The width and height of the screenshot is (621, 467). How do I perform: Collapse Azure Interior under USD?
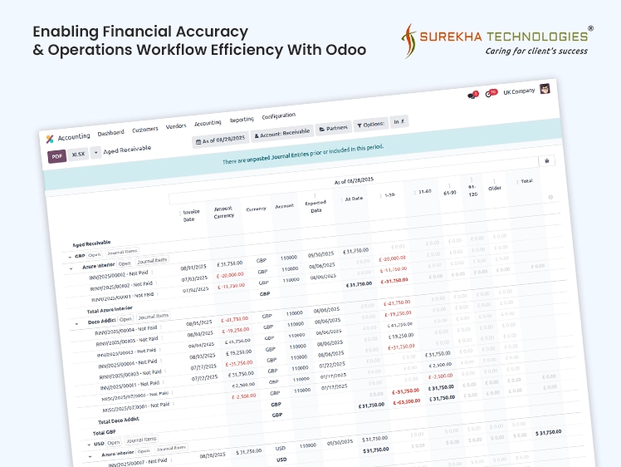[x=90, y=456]
